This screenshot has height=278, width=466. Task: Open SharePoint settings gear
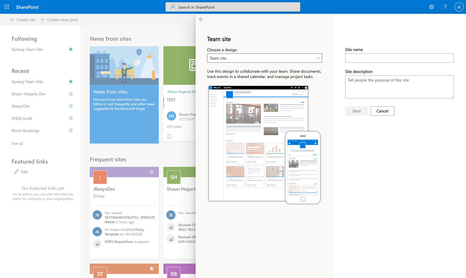(x=431, y=7)
